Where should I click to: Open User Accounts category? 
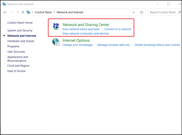click(16, 52)
